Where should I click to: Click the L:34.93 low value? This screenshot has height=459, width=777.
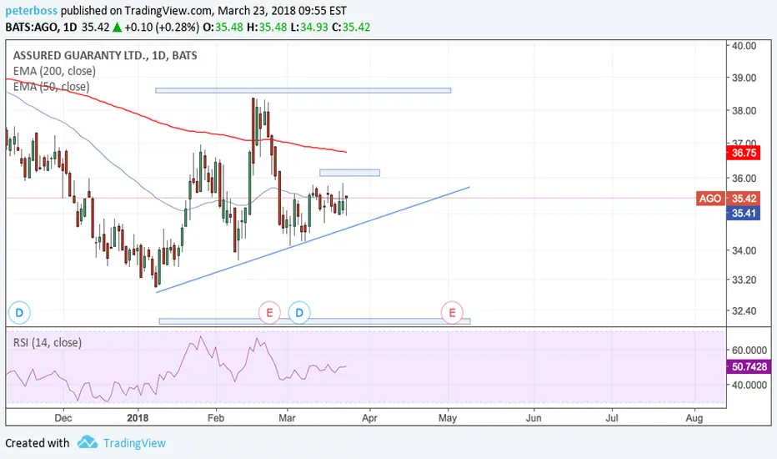pos(309,28)
